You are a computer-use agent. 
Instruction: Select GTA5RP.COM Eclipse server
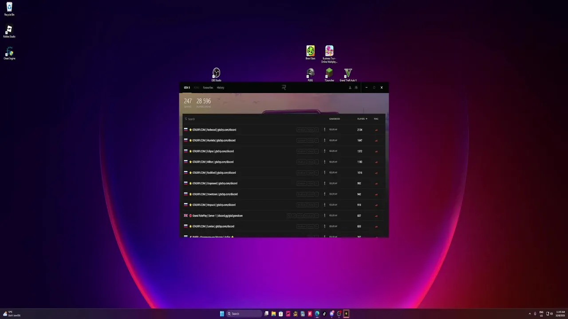tap(284, 151)
